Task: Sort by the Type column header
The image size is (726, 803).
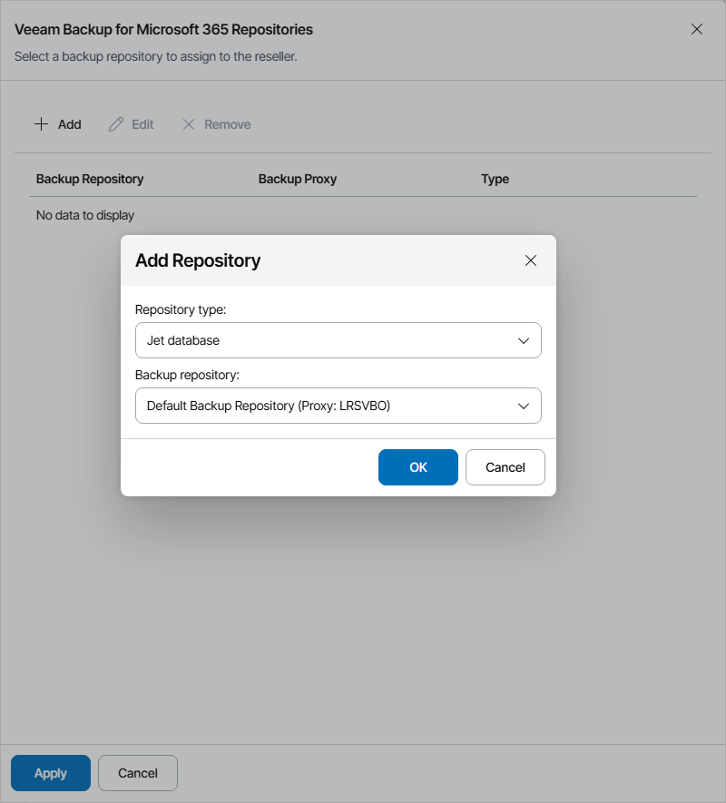Action: (495, 179)
